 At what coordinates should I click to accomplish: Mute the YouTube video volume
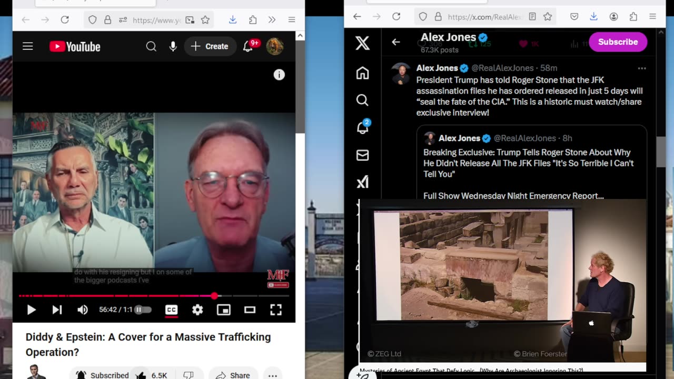pyautogui.click(x=83, y=310)
